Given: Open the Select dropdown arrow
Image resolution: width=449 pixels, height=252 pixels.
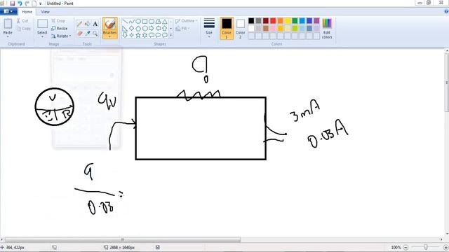Looking at the screenshot, I should (x=42, y=37).
